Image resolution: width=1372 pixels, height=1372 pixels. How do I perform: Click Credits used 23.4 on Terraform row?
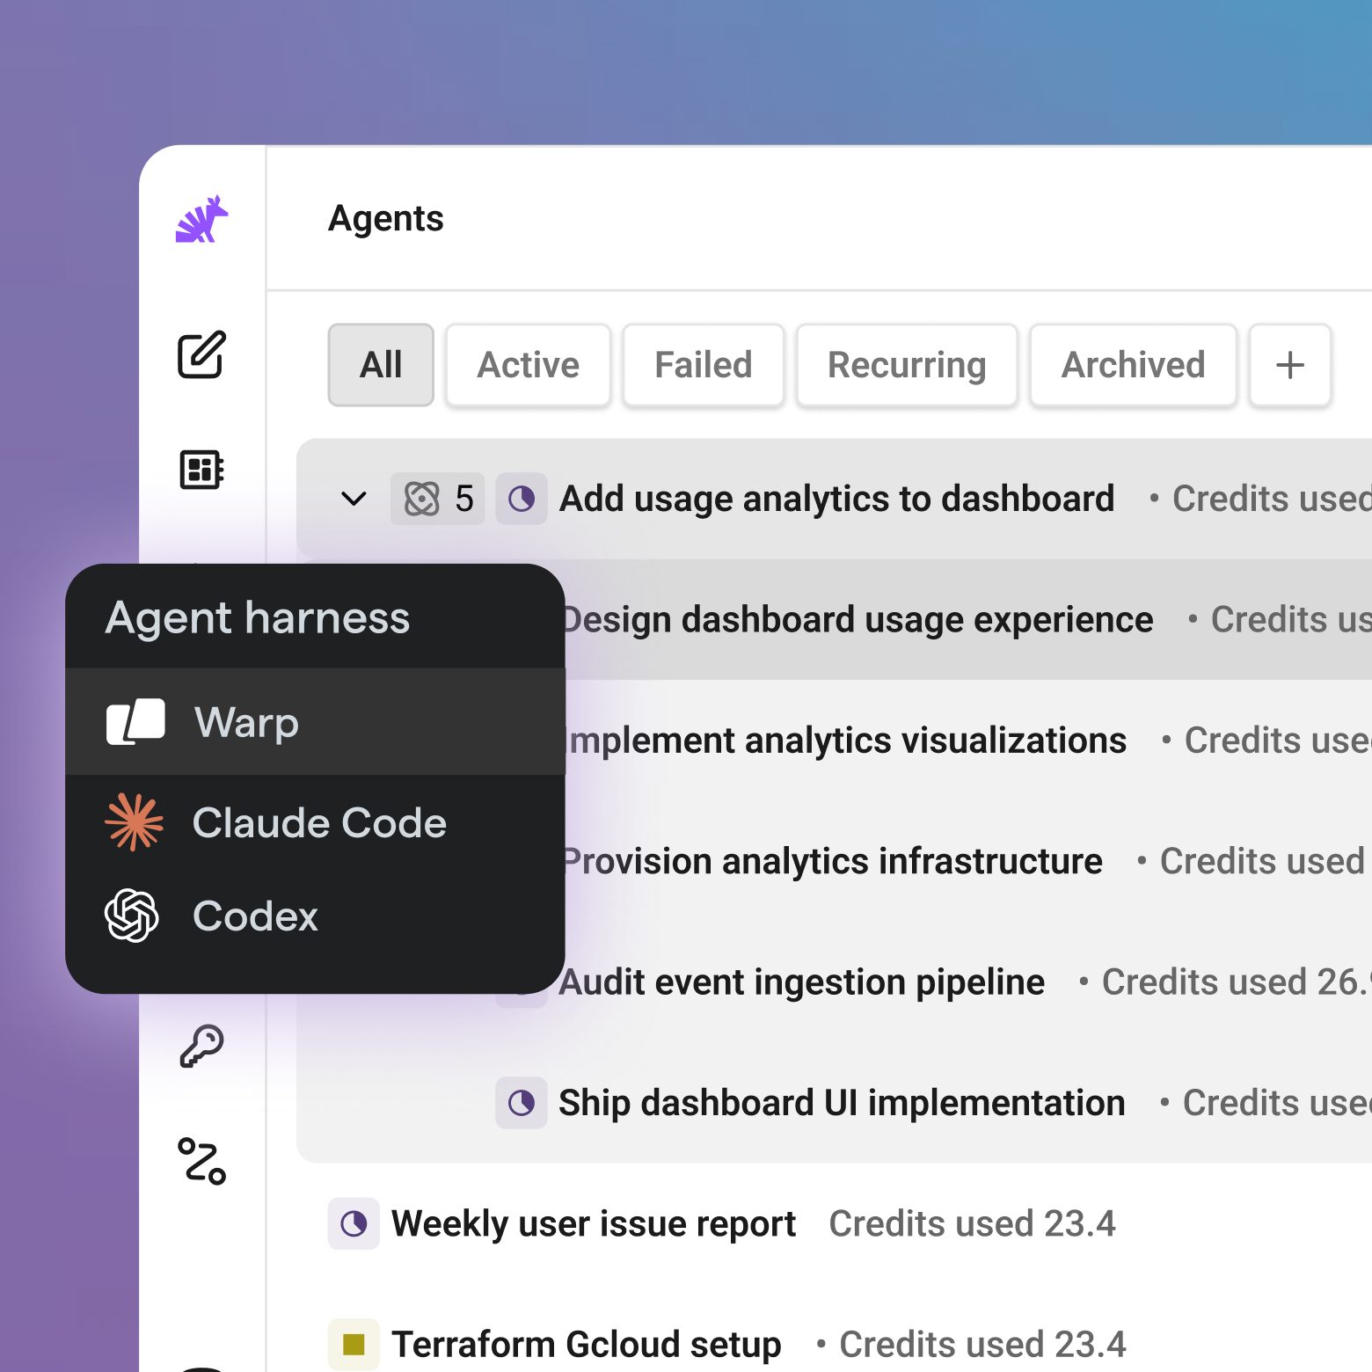click(x=982, y=1344)
